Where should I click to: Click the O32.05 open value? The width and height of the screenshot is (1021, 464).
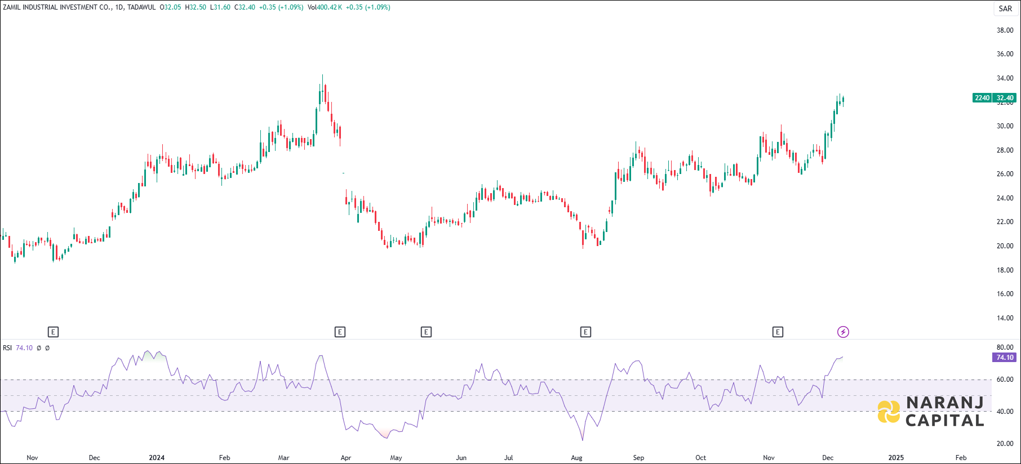(171, 7)
